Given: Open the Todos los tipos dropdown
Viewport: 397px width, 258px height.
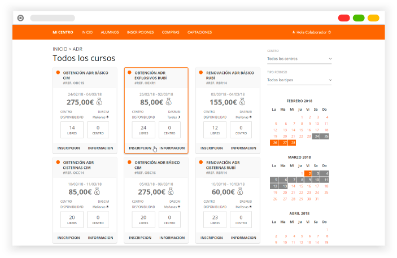Looking at the screenshot, I should point(299,80).
